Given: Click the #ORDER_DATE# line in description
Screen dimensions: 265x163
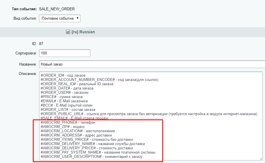Looking at the screenshot, I should (67, 88).
